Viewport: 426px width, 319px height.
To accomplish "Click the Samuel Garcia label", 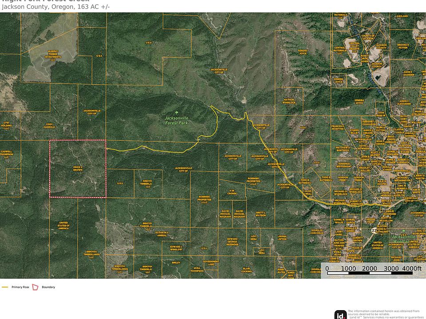I will tap(351, 221).
